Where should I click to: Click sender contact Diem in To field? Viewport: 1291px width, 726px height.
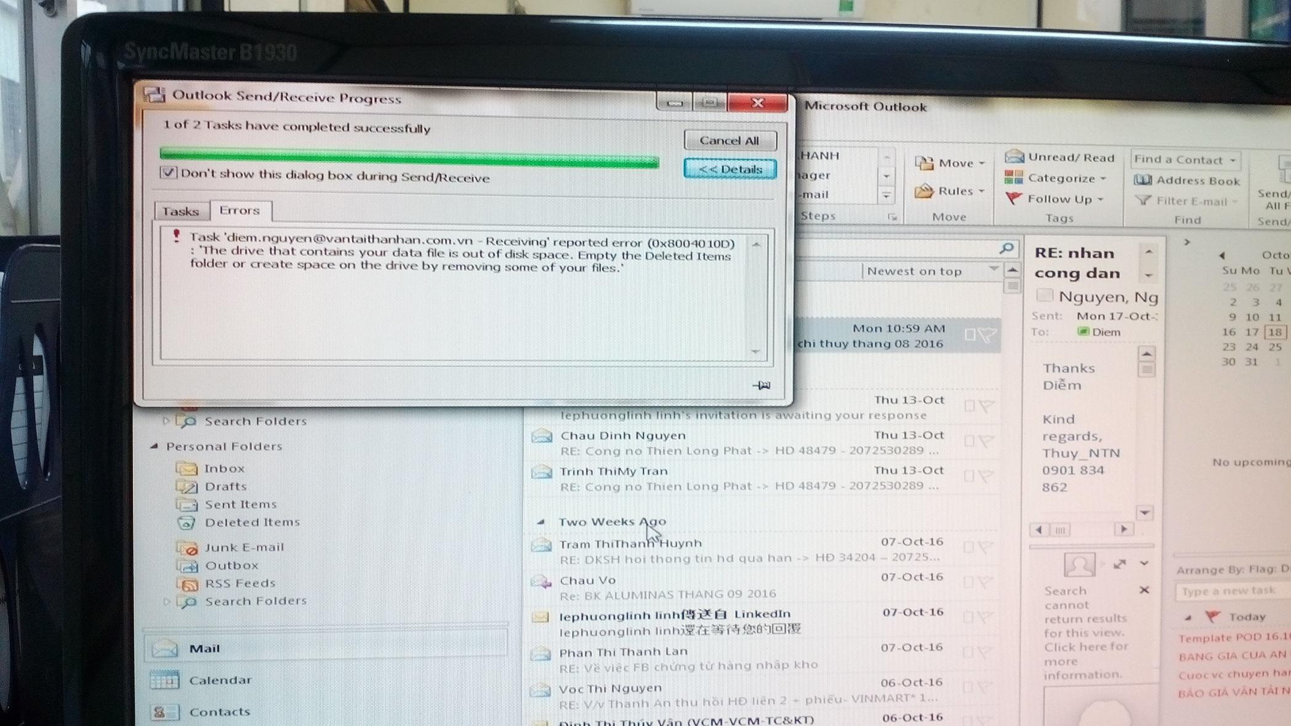pyautogui.click(x=1100, y=332)
